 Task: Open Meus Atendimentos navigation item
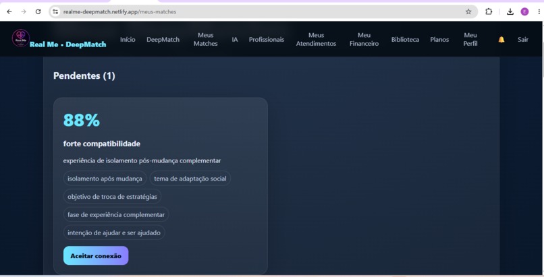(316, 40)
